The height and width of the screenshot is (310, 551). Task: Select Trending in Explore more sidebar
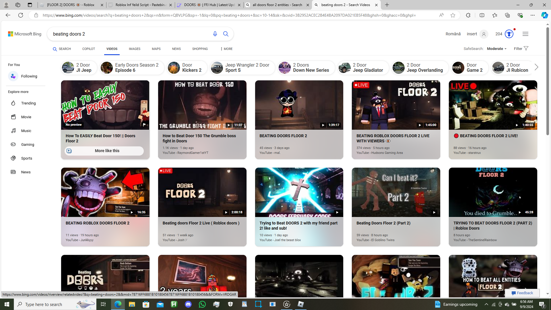(x=28, y=103)
